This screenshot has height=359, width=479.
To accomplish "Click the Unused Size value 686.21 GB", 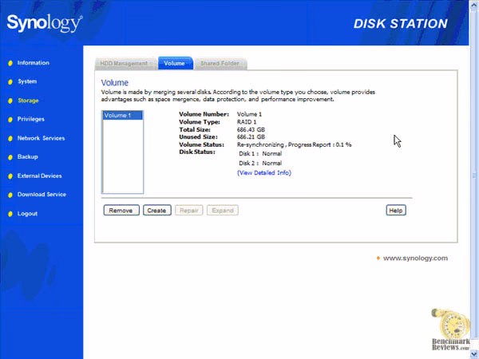I will (x=251, y=136).
